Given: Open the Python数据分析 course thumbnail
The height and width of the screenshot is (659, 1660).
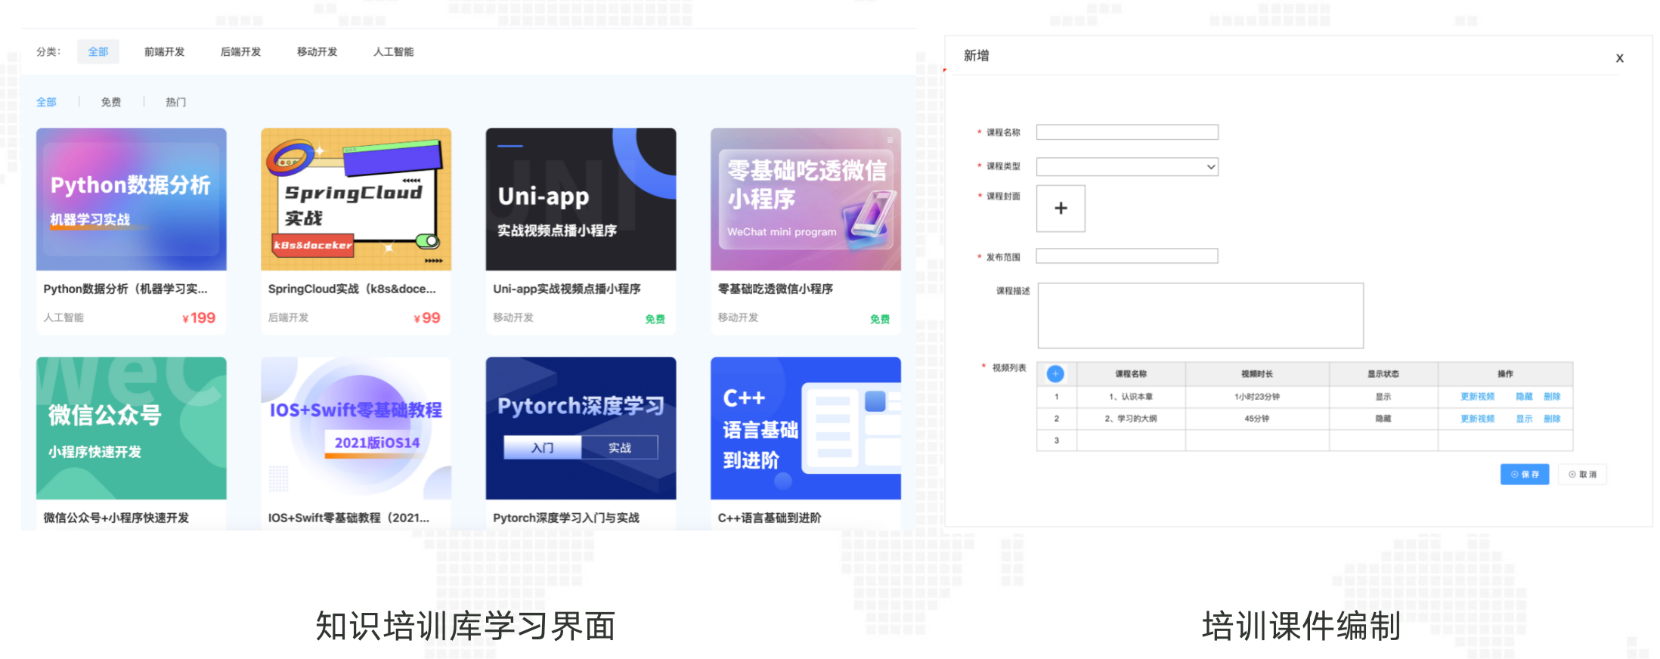Looking at the screenshot, I should tap(132, 199).
